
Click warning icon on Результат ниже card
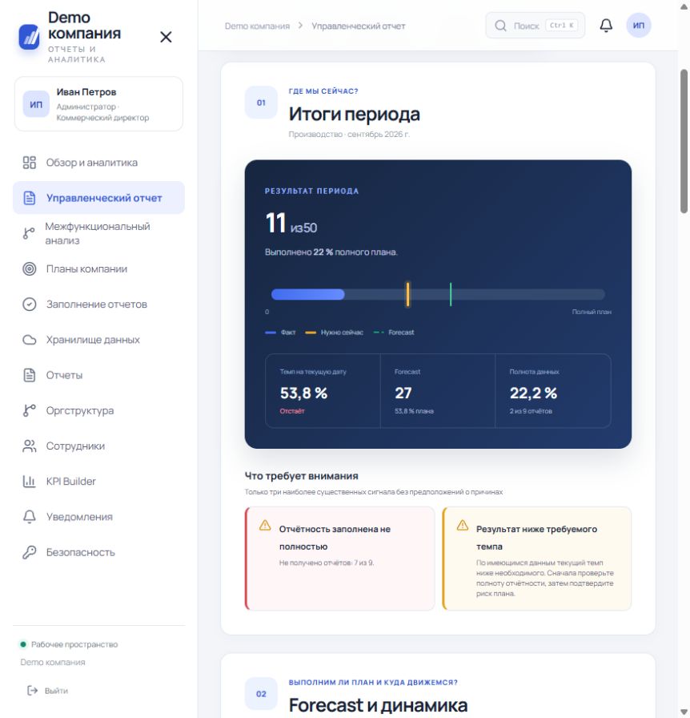pyautogui.click(x=463, y=525)
